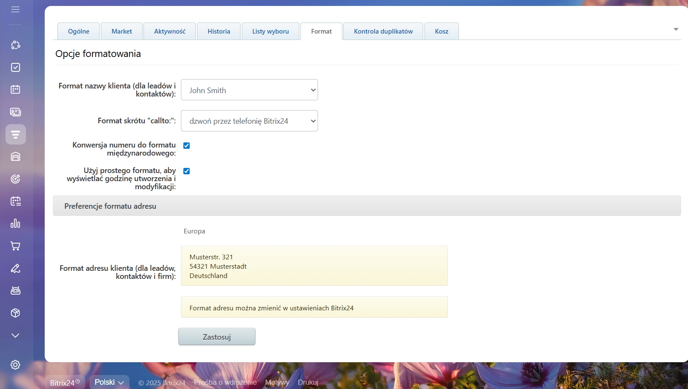
Task: Open the tasks checkmark icon in sidebar
Action: coord(15,67)
